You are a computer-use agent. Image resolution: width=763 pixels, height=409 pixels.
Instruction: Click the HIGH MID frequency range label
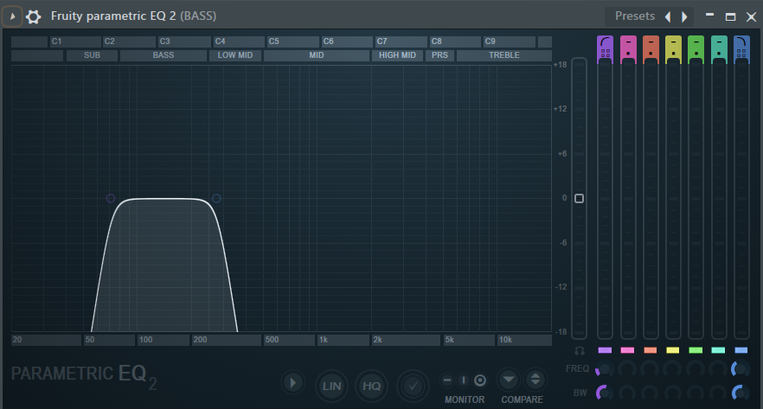coord(398,55)
